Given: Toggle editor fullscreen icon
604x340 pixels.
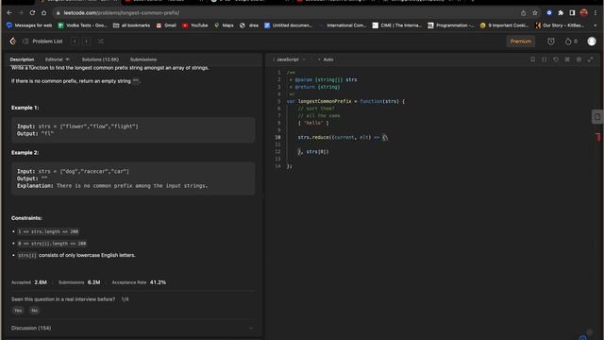Looking at the screenshot, I should tap(591, 59).
